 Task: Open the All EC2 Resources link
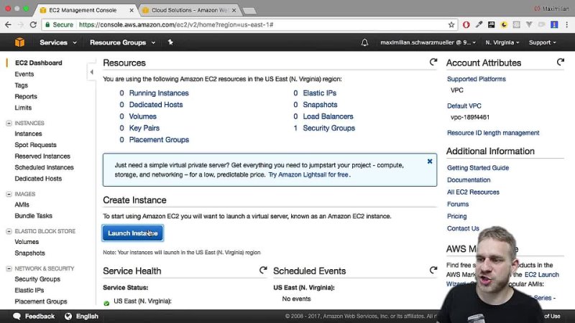pos(473,192)
